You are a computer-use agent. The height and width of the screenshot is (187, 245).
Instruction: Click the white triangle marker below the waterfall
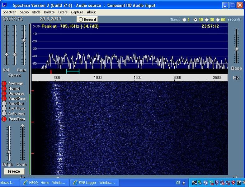[58, 177]
